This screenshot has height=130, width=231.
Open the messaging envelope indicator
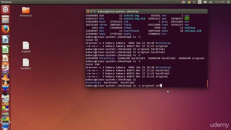coord(205,2)
